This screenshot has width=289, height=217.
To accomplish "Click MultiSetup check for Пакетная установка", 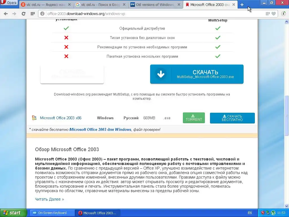I will coord(218,56).
